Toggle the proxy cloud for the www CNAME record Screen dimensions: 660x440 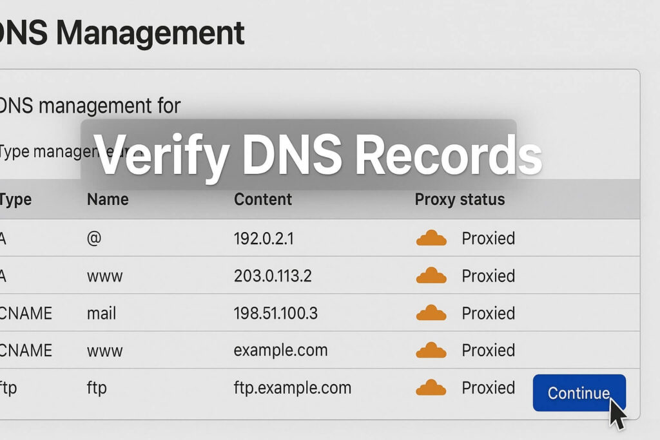432,350
